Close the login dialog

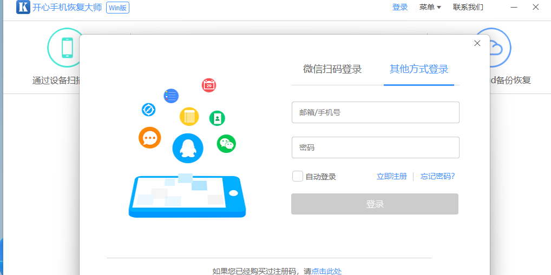pyautogui.click(x=477, y=43)
